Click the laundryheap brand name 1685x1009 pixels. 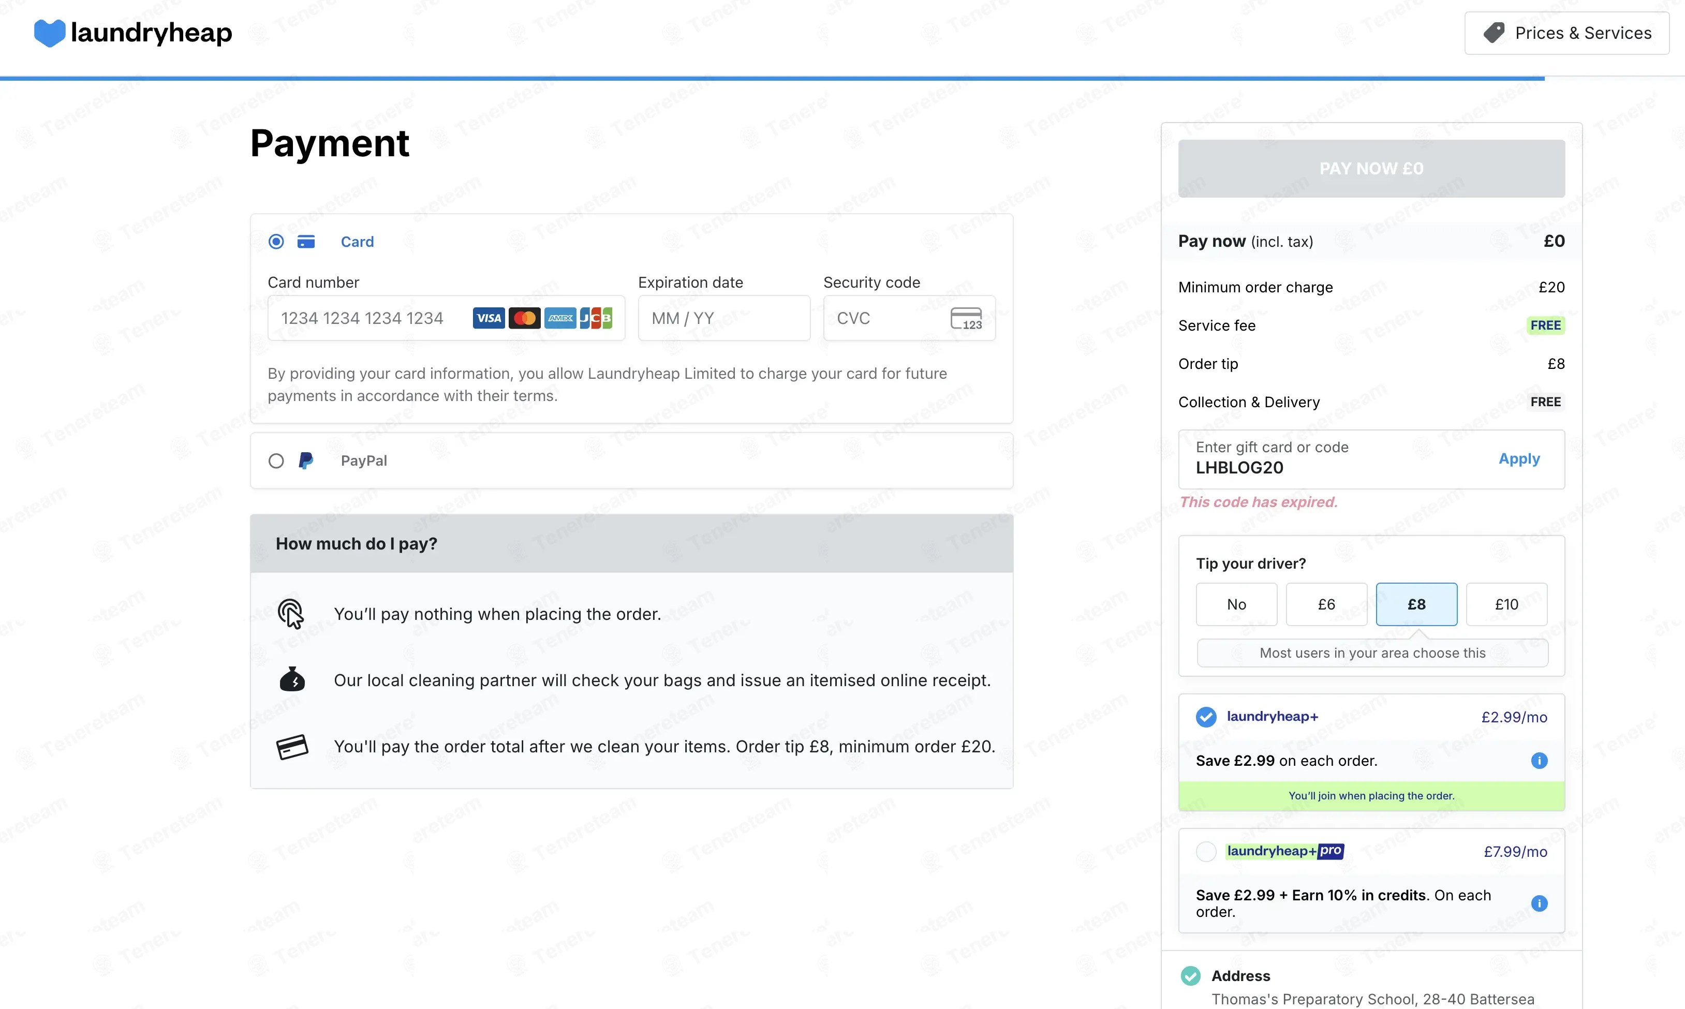151,33
